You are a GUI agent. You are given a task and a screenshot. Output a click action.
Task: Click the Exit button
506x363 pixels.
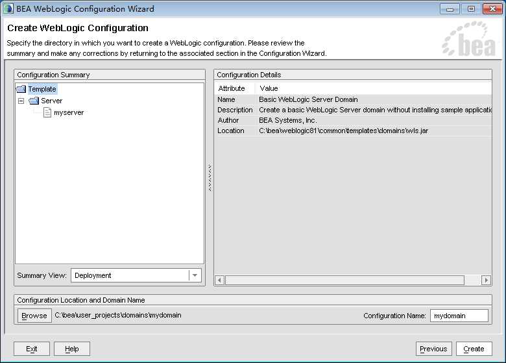[32, 349]
